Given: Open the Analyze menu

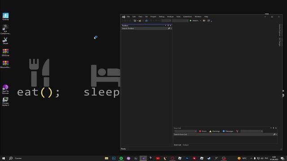Looking at the screenshot, I should [170, 17].
